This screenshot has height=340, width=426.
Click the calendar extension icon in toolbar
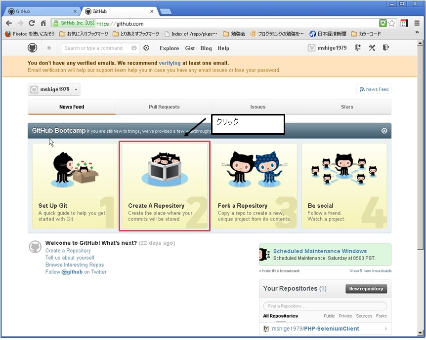coord(404,23)
